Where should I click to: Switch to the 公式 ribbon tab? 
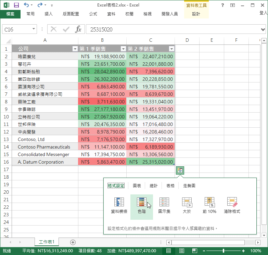click(93, 14)
